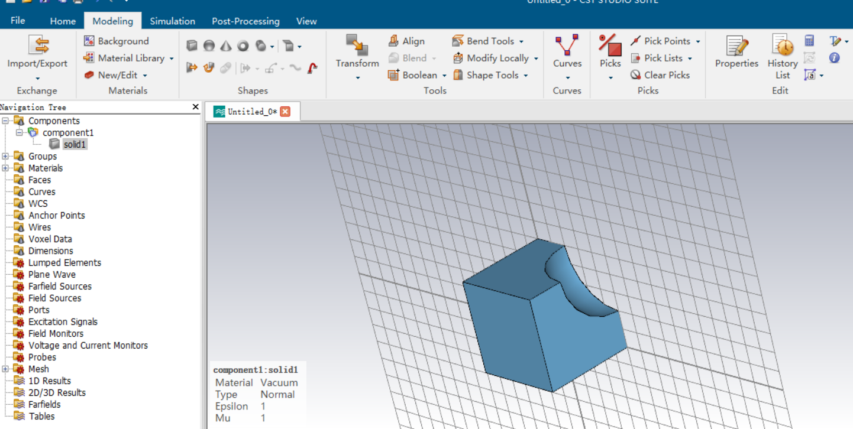This screenshot has height=429, width=853.
Task: Open the extrusion dropdown arrow
Action: 299,47
